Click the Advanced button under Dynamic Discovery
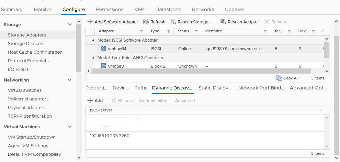Screen dimensions: 340x162 coord(186,100)
